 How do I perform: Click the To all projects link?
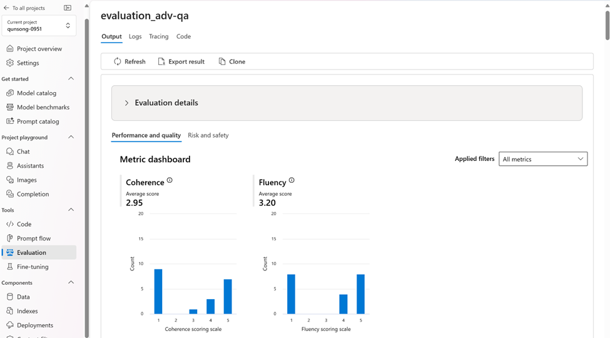point(28,8)
